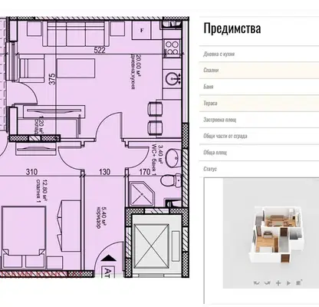Click the black entrance arrow marker
319x307 pixels.
pyautogui.click(x=108, y=259)
